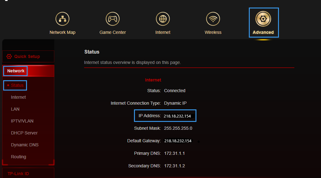
Task: Click the Secondary DNS value 172.31.1.2
Action: tap(174, 166)
